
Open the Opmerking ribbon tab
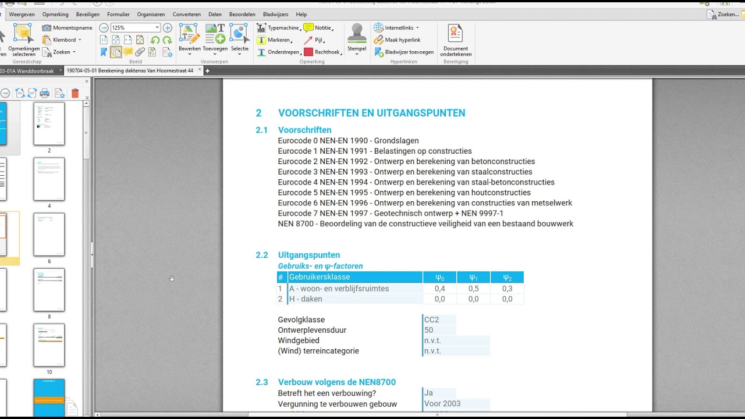55,15
